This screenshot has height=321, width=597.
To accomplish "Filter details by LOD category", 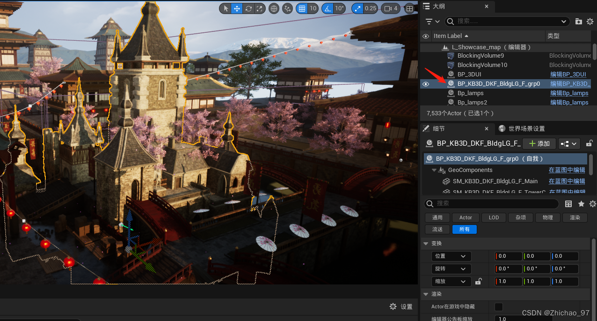I will tap(494, 217).
